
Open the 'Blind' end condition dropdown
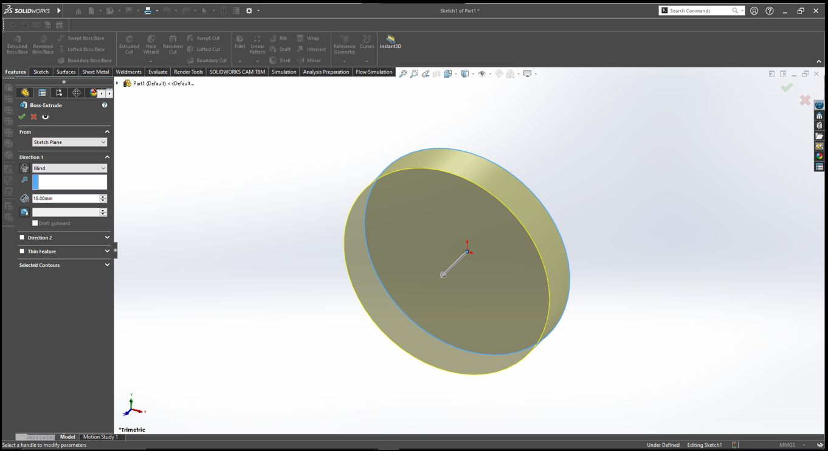coord(69,168)
